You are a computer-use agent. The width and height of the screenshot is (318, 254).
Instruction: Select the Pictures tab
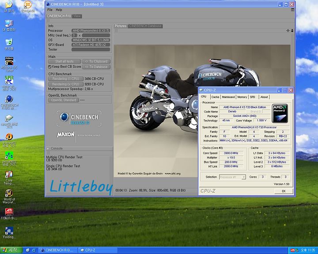coord(121,26)
